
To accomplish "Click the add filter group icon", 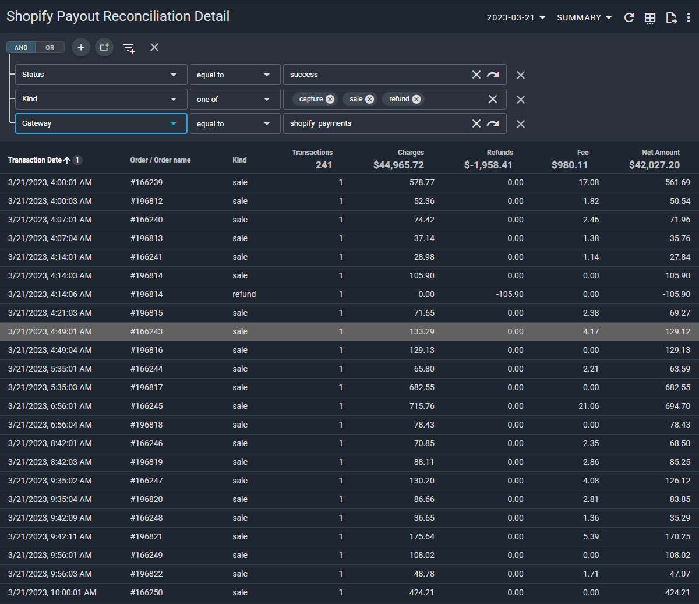I will point(104,47).
